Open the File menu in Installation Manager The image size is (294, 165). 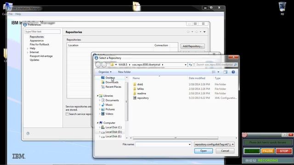[x=11, y=14]
